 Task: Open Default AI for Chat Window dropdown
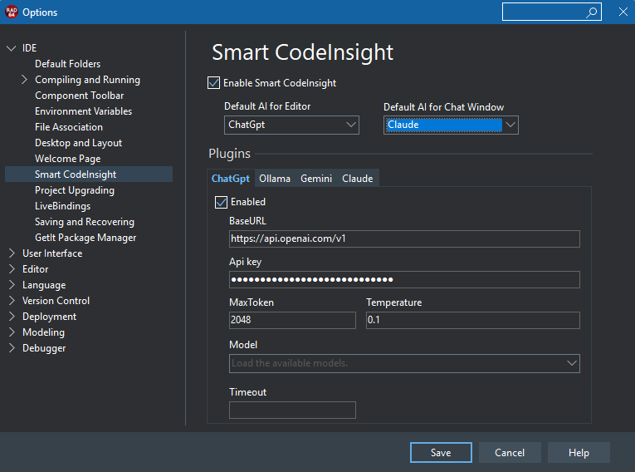[510, 125]
